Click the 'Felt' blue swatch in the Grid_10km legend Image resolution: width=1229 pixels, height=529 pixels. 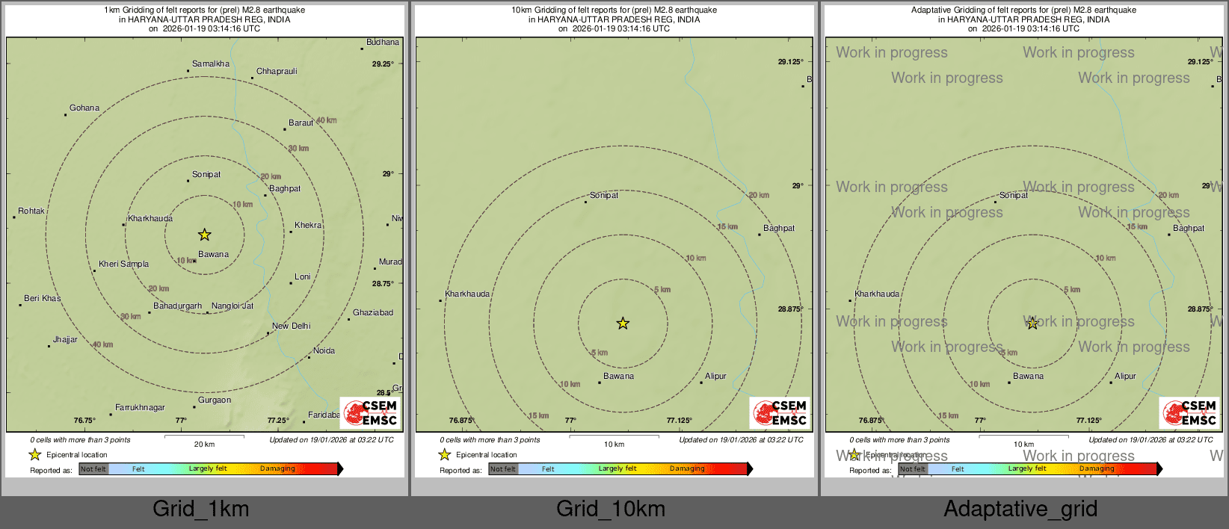point(548,469)
